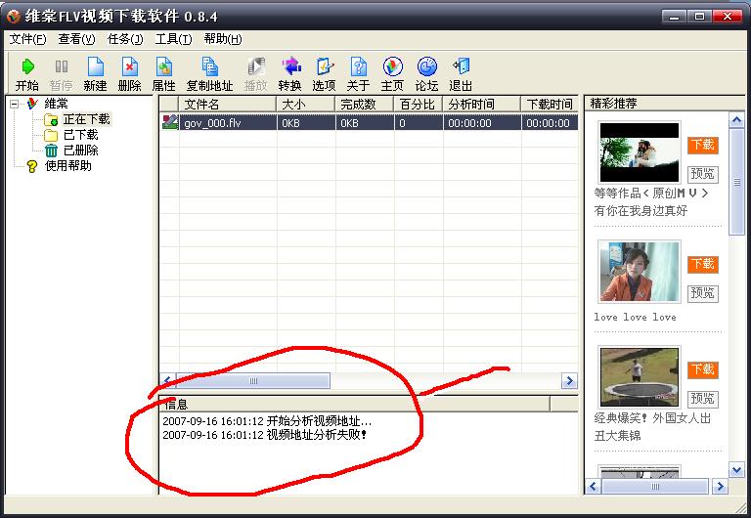Image resolution: width=751 pixels, height=518 pixels.
Task: Click 预览 for the 有你在我身边真好 video
Action: [703, 173]
